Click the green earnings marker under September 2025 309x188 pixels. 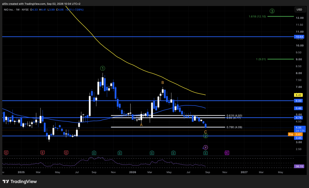[x=94, y=153]
